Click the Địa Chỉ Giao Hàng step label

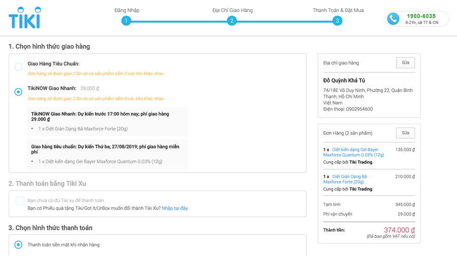(x=232, y=10)
